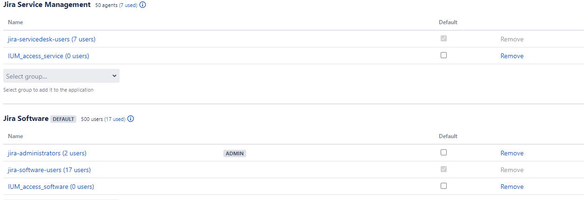584x200 pixels.
Task: Click Remove for jira-servicedesk-users row
Action: [512, 39]
